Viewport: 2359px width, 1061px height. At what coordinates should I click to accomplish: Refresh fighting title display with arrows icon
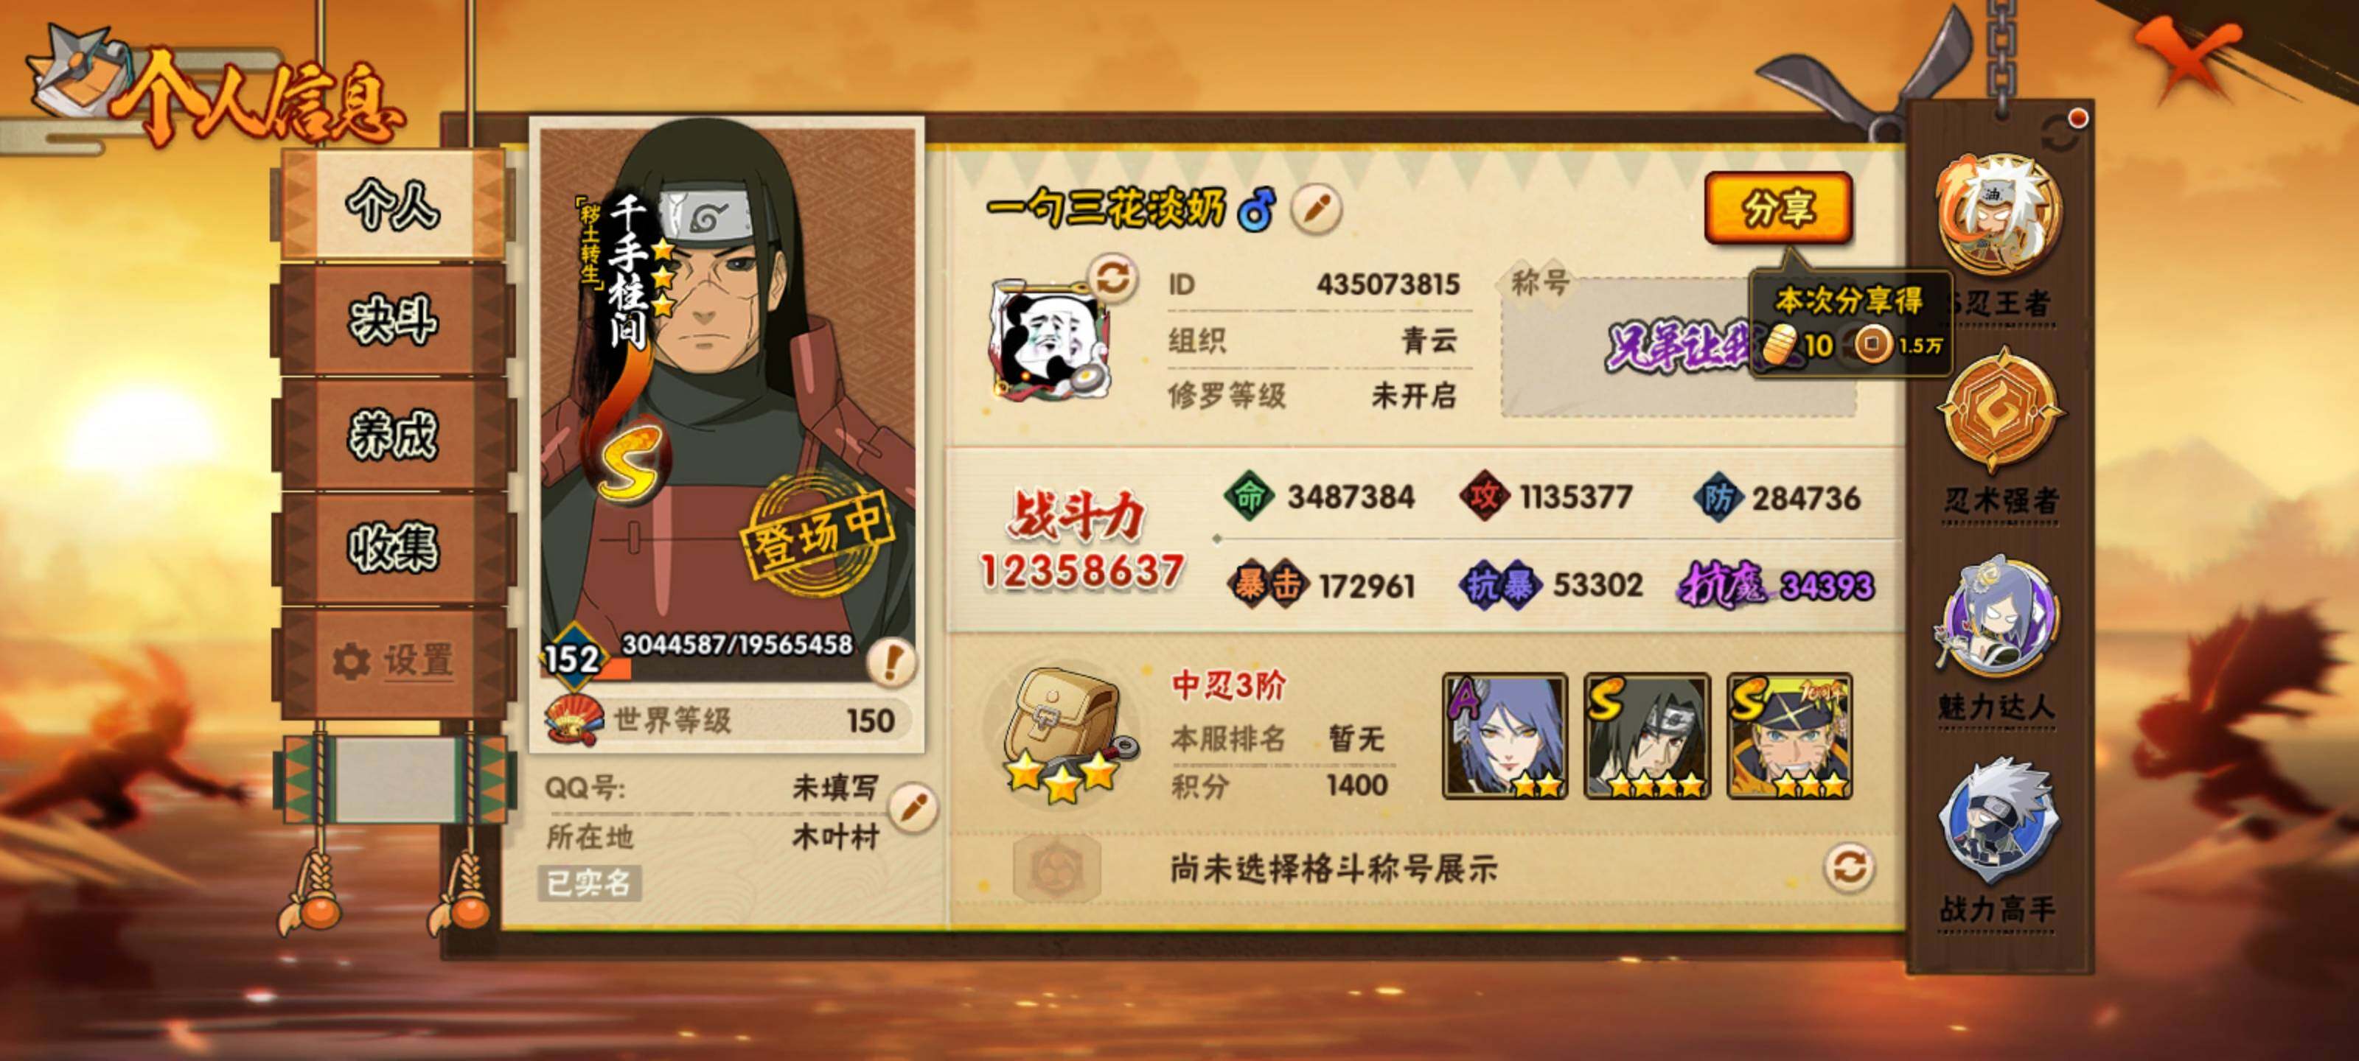[x=1849, y=867]
